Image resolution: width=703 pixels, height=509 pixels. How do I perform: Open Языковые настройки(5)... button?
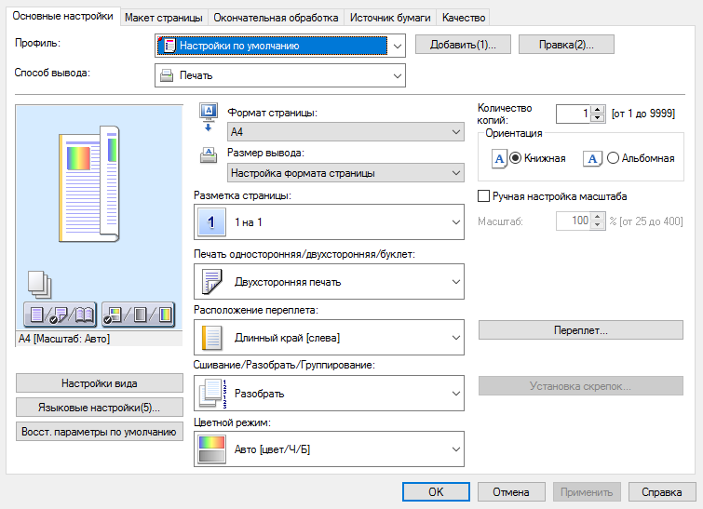click(100, 408)
